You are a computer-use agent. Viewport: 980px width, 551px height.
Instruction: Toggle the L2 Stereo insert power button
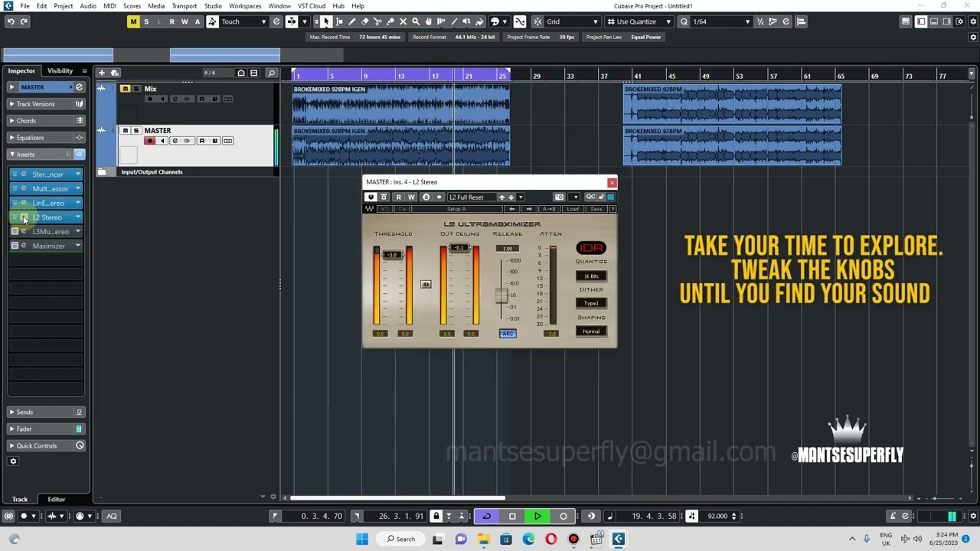pos(15,217)
